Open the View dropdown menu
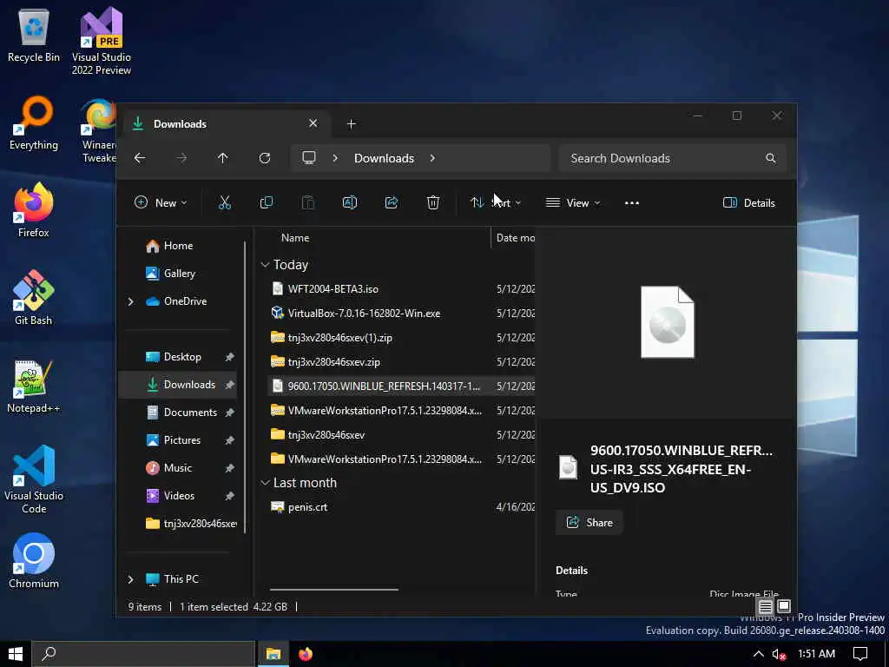This screenshot has height=667, width=889. pos(573,203)
